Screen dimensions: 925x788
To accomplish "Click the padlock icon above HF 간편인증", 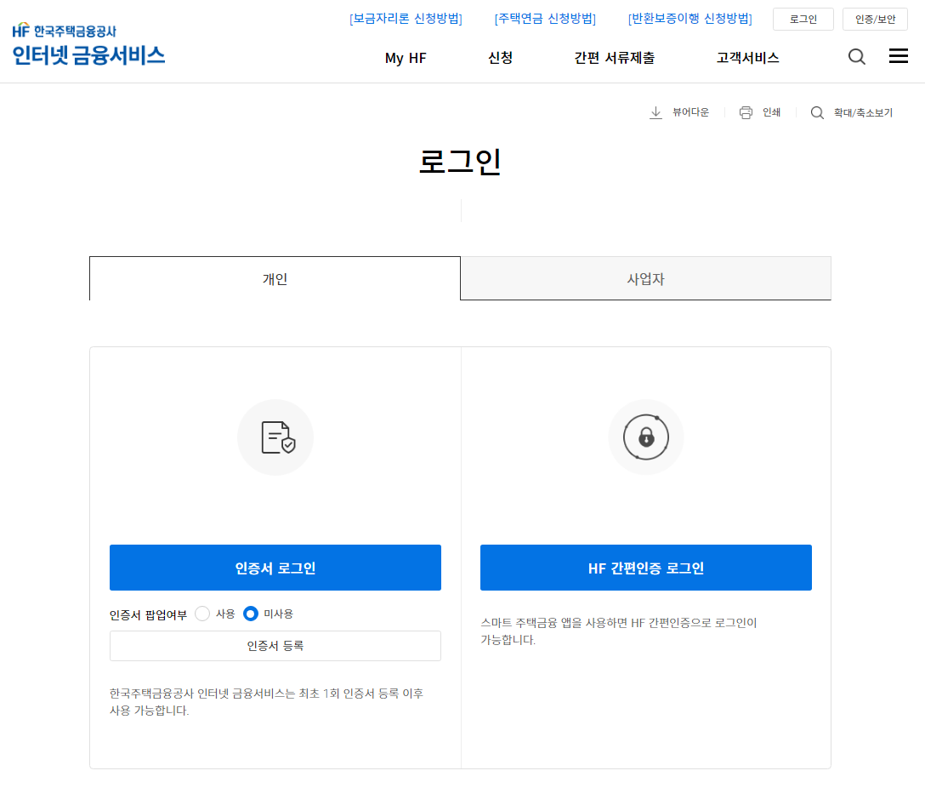I will coord(645,437).
